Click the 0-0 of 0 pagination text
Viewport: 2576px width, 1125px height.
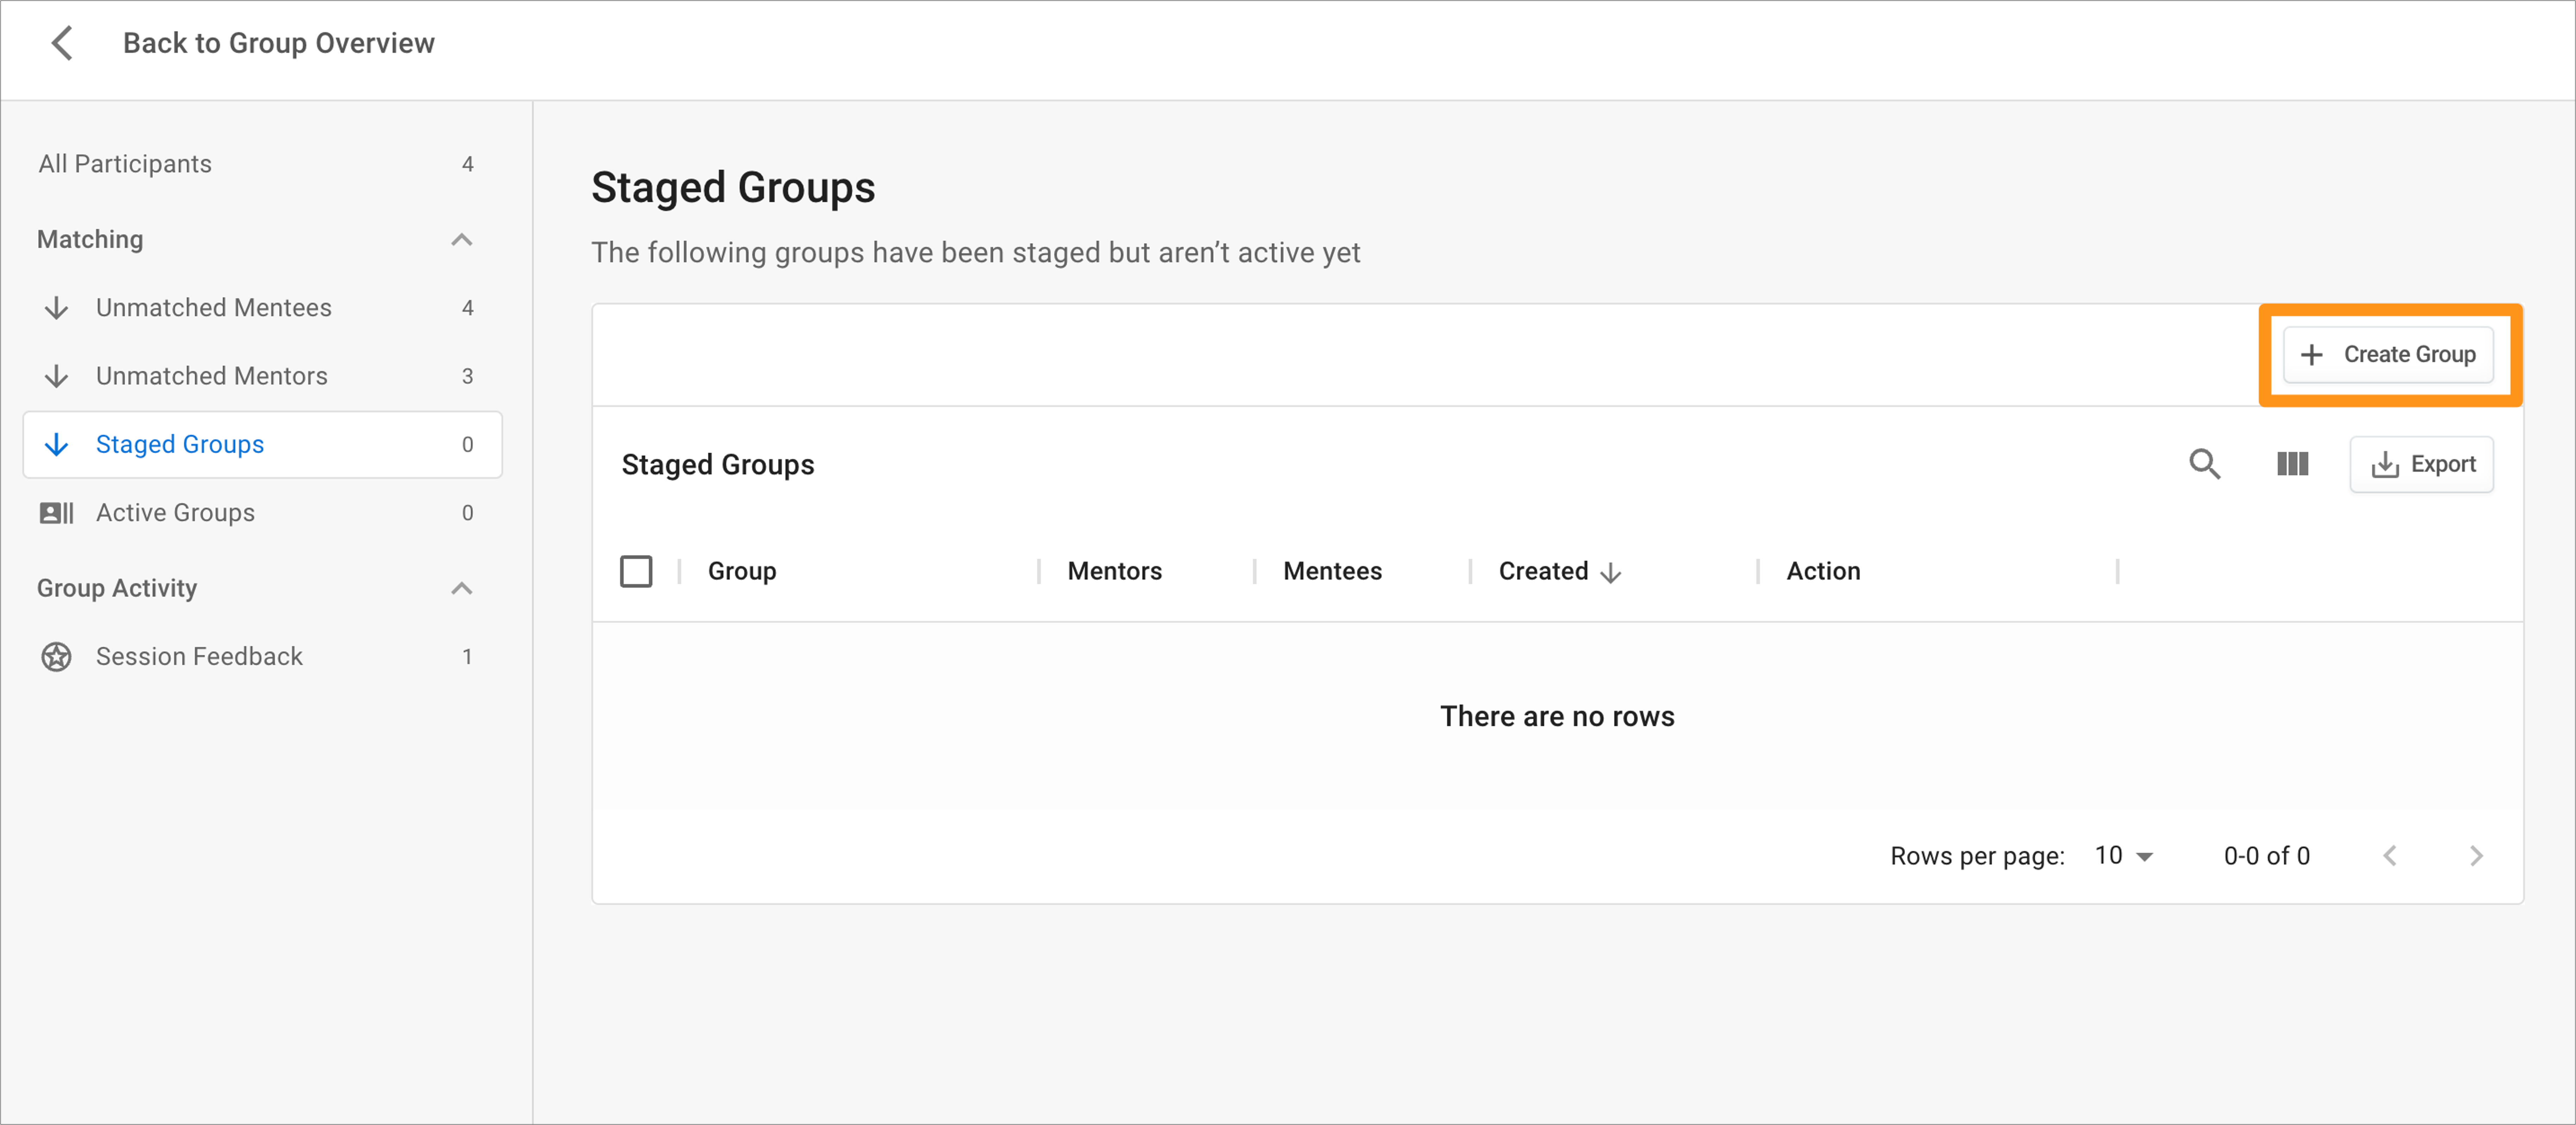2267,856
